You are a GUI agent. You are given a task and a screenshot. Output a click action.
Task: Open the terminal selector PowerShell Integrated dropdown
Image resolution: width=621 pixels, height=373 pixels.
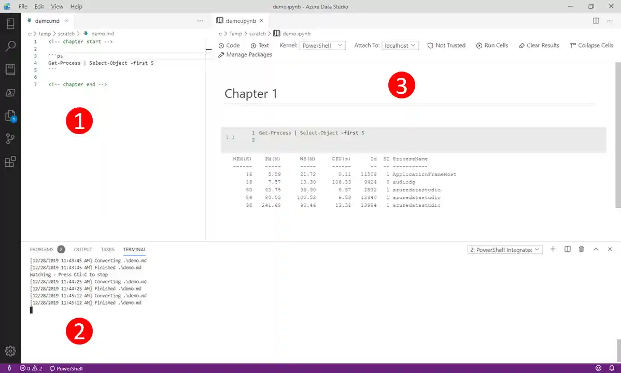(504, 250)
